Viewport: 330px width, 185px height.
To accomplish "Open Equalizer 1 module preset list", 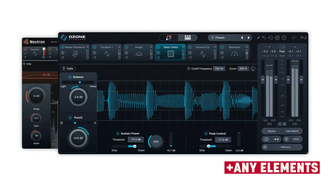I will click(x=95, y=58).
